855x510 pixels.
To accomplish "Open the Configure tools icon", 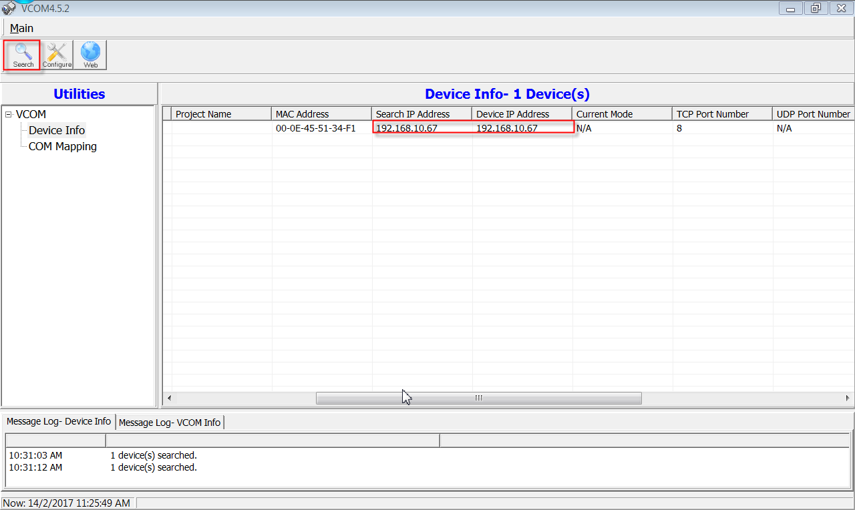I will 57,55.
